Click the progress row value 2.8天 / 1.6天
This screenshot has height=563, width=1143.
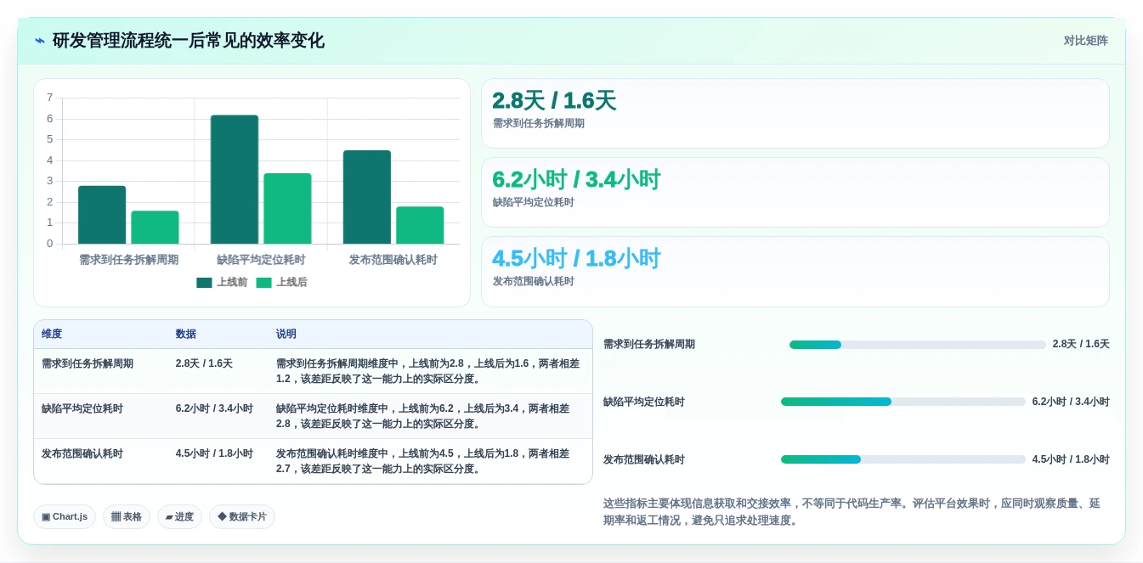(1081, 345)
